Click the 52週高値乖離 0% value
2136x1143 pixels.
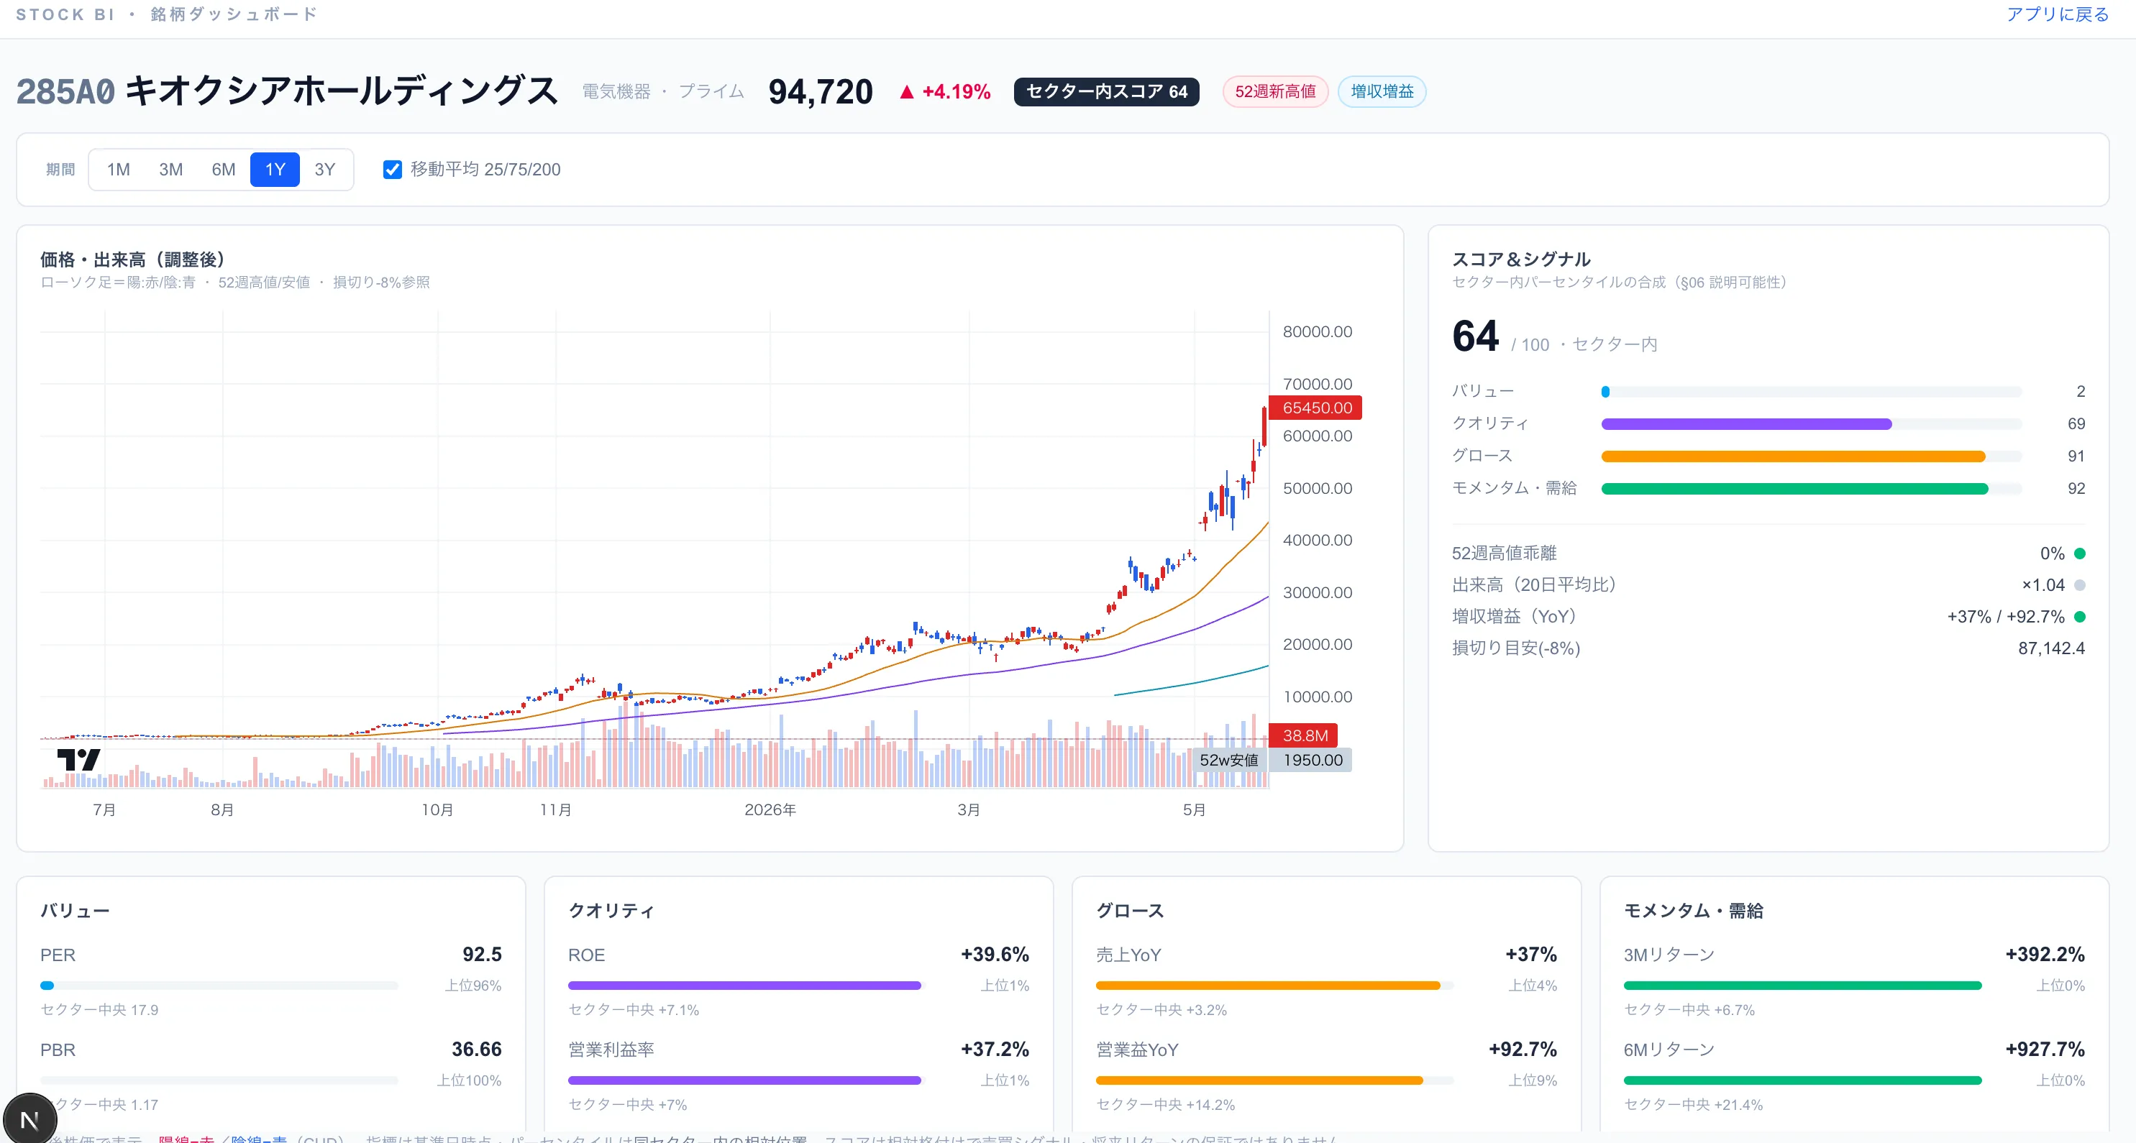click(x=2053, y=554)
